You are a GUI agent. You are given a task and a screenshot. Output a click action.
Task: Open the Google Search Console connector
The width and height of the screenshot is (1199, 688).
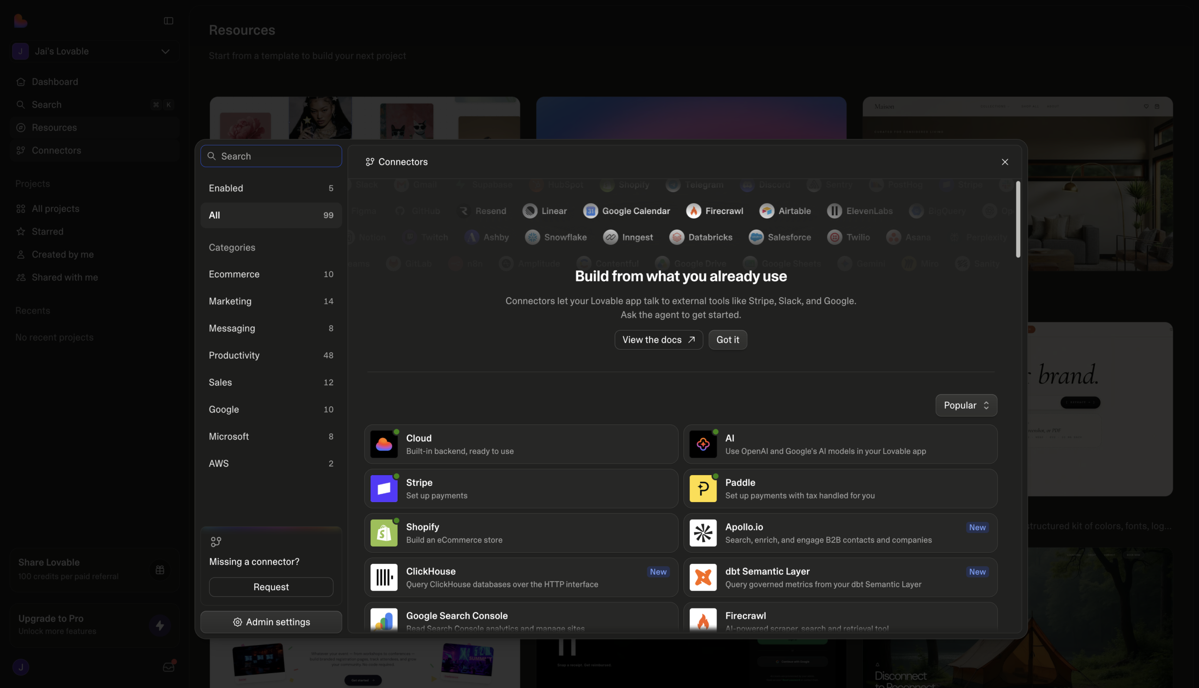click(521, 617)
